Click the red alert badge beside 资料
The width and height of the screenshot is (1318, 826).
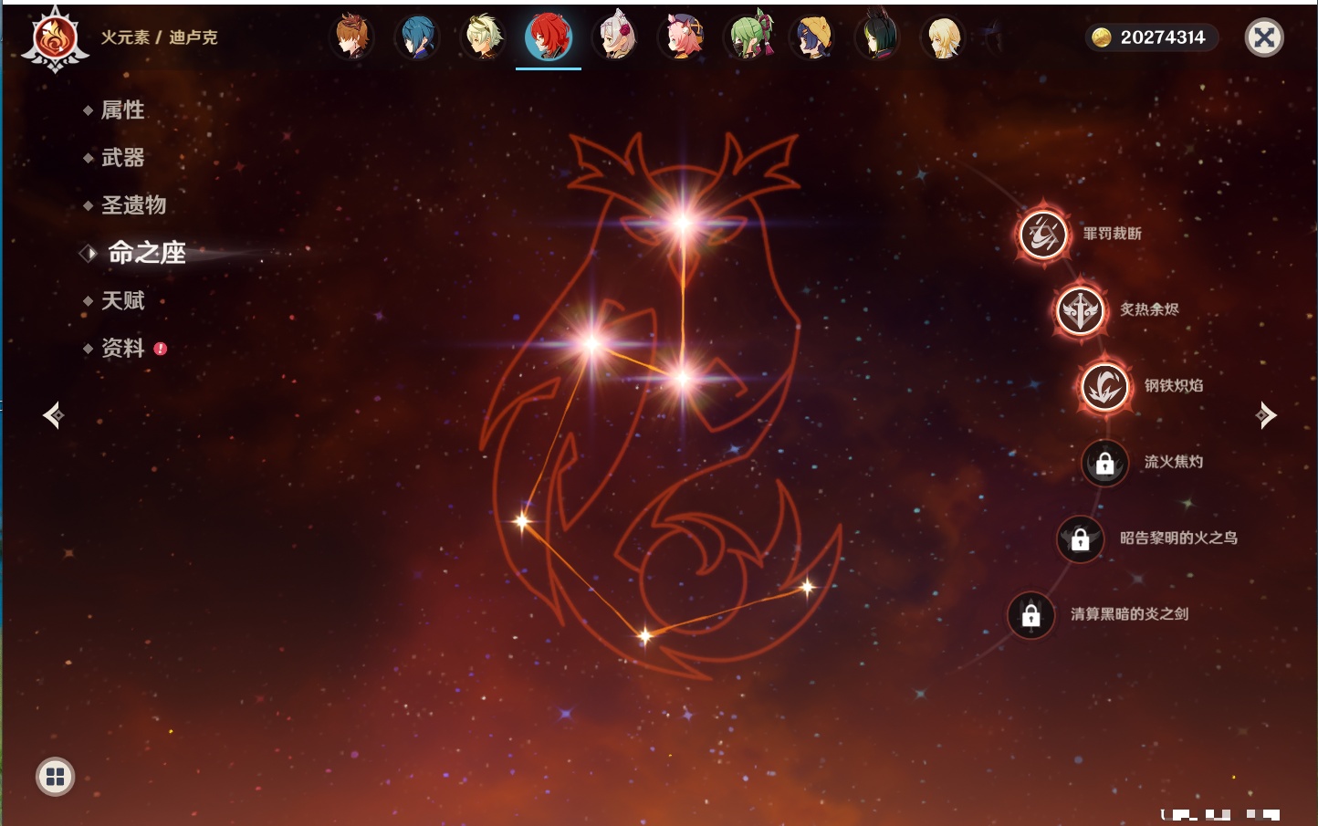161,348
